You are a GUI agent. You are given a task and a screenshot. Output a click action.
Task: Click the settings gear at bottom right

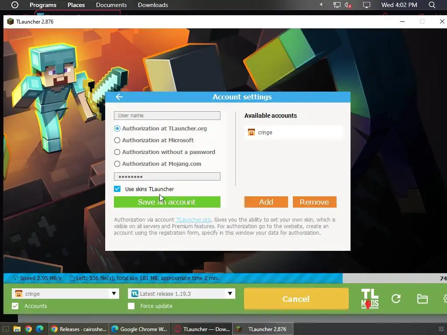pos(445,298)
